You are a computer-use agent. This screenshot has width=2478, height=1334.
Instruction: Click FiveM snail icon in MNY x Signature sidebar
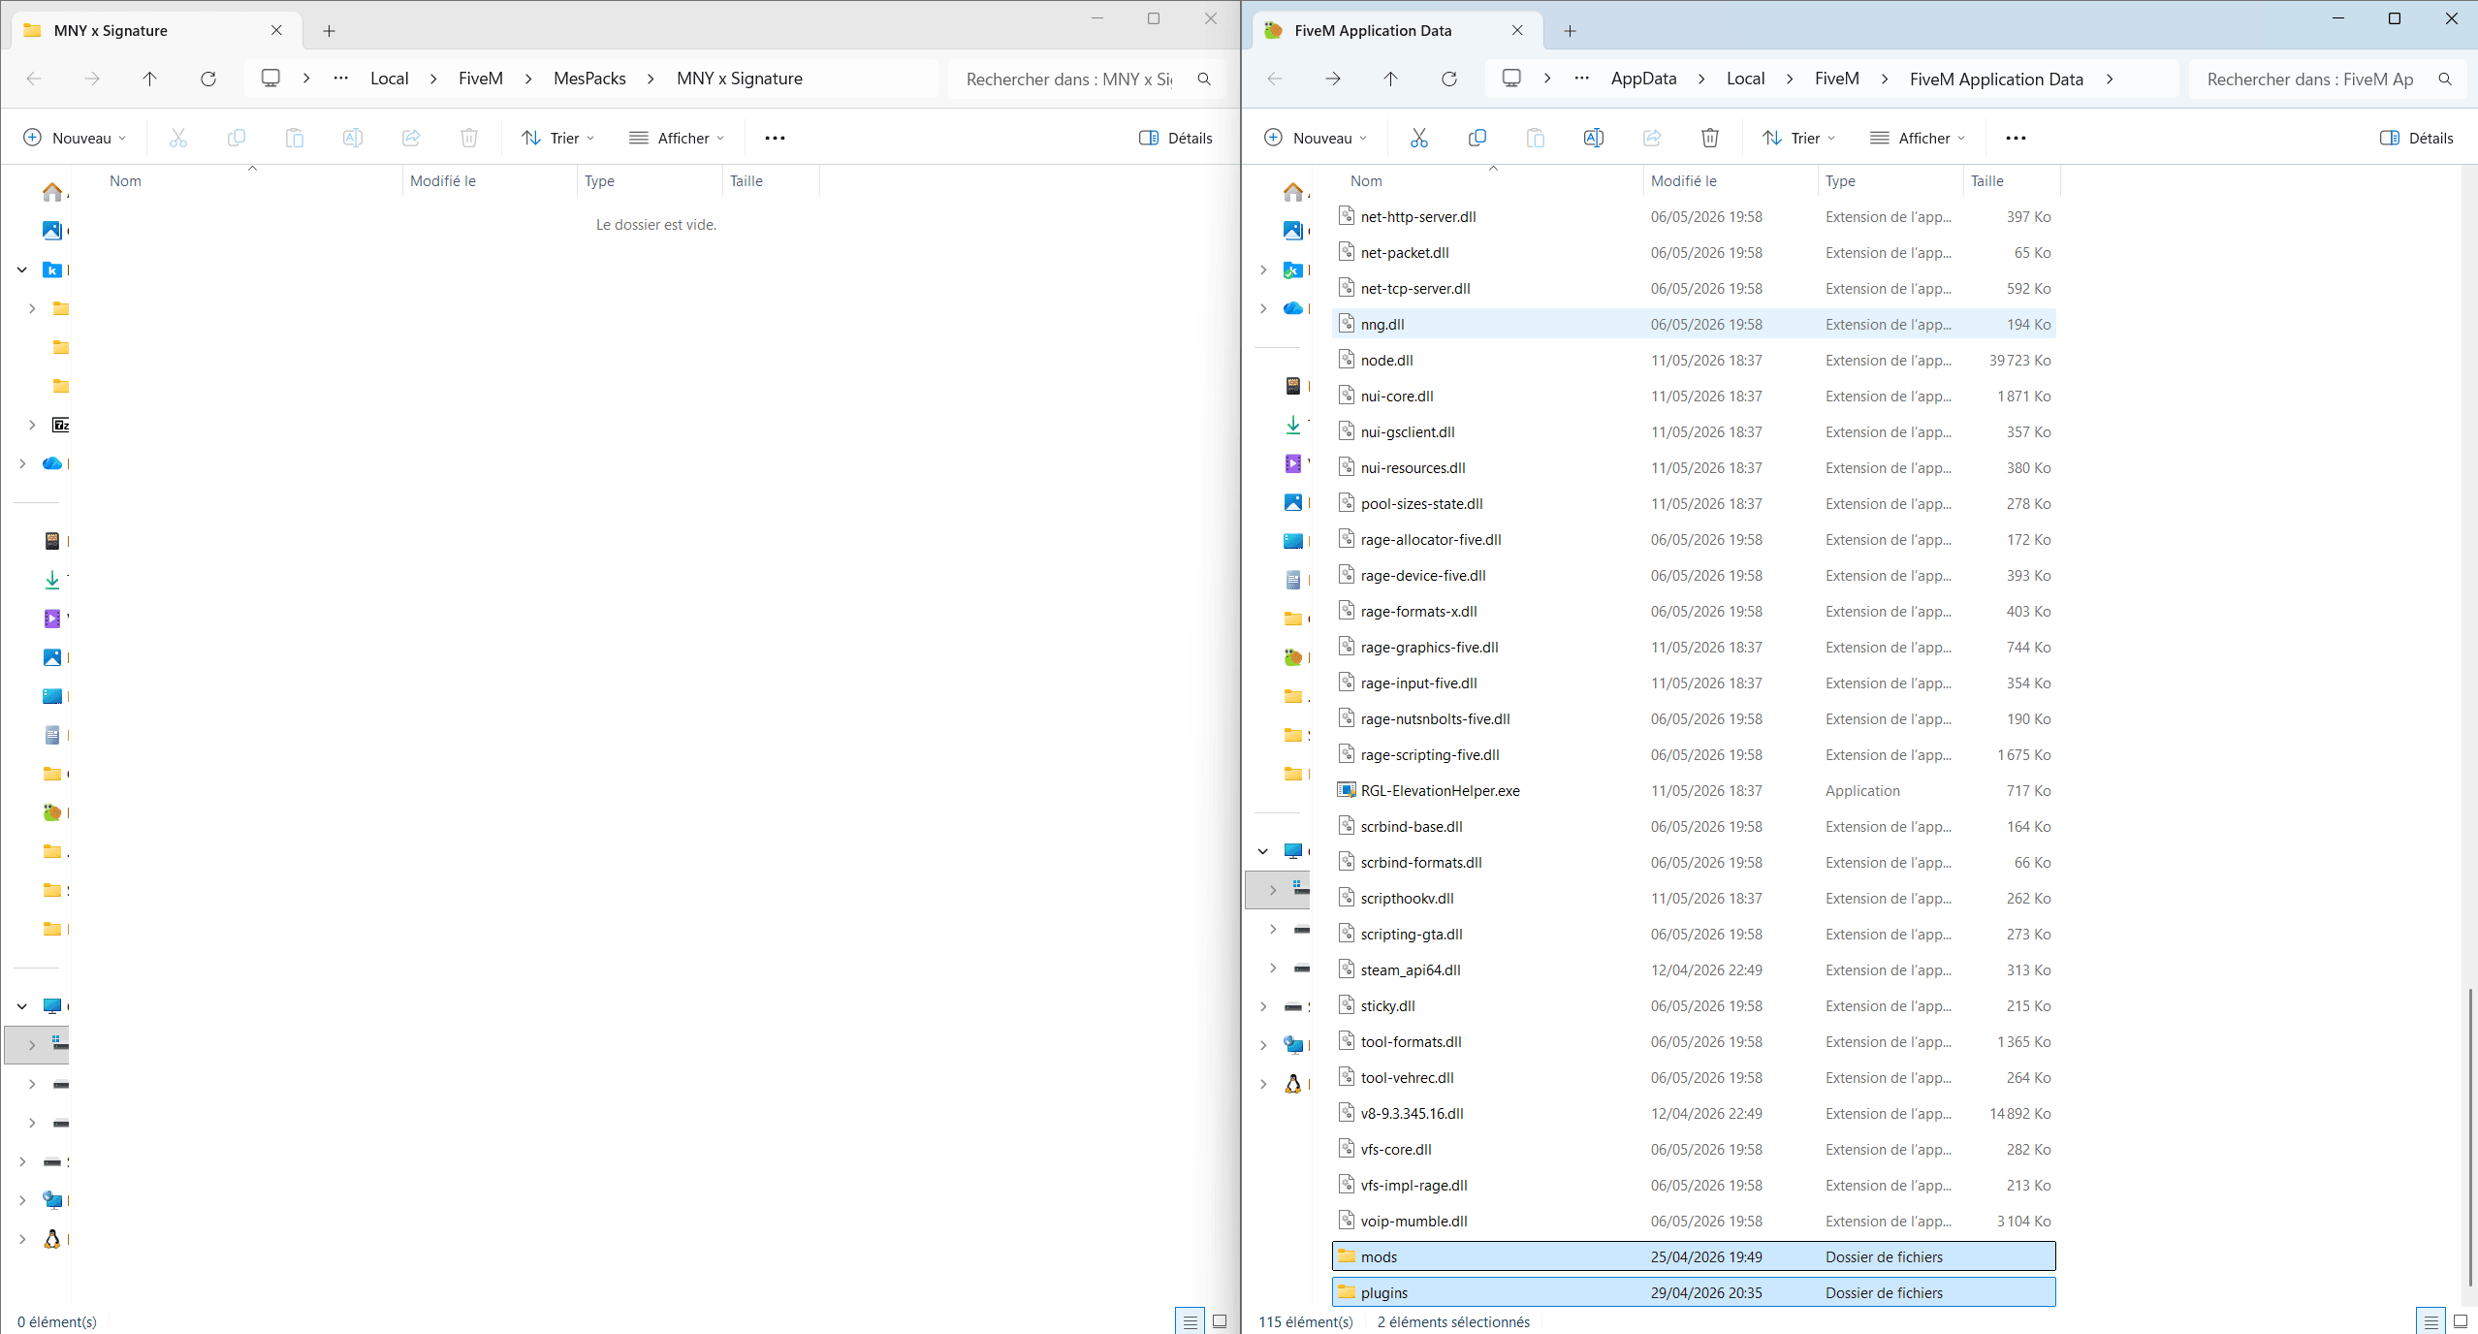[52, 812]
